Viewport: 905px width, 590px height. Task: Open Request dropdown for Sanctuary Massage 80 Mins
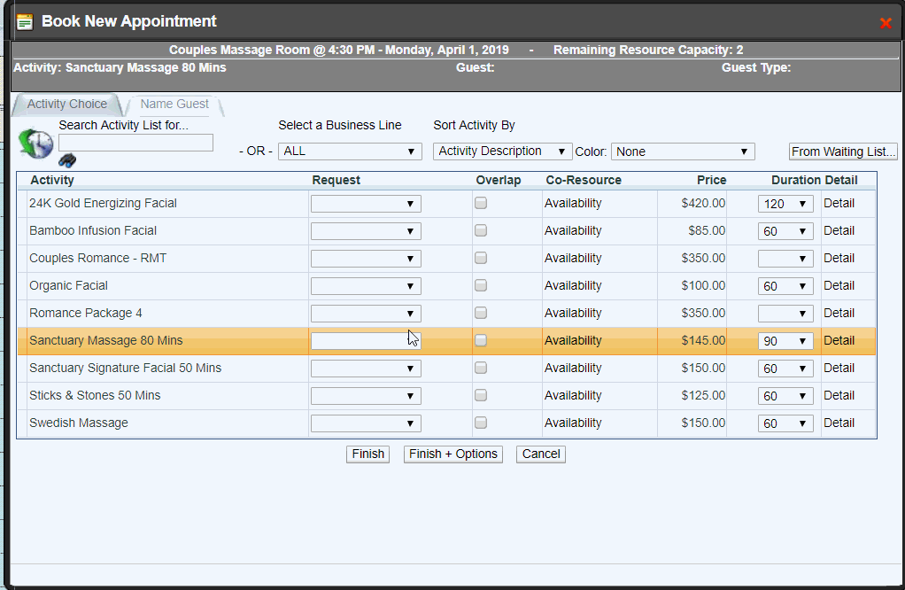pyautogui.click(x=366, y=340)
